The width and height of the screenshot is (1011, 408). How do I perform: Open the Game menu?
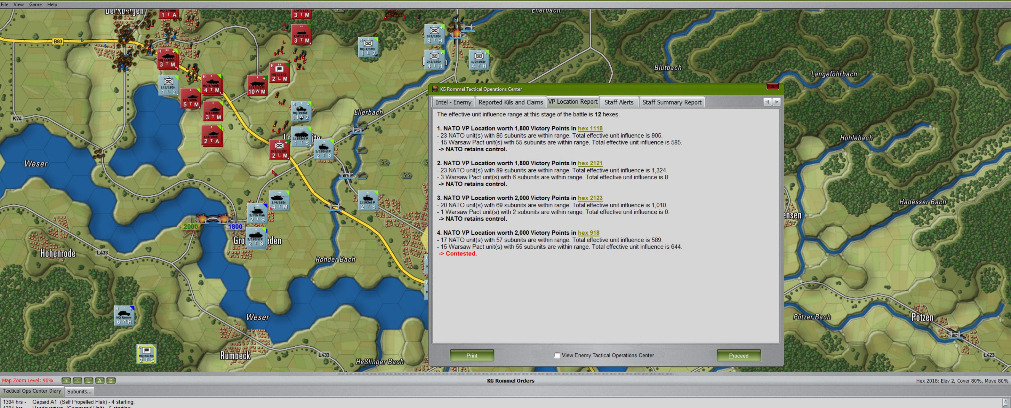pos(35,4)
